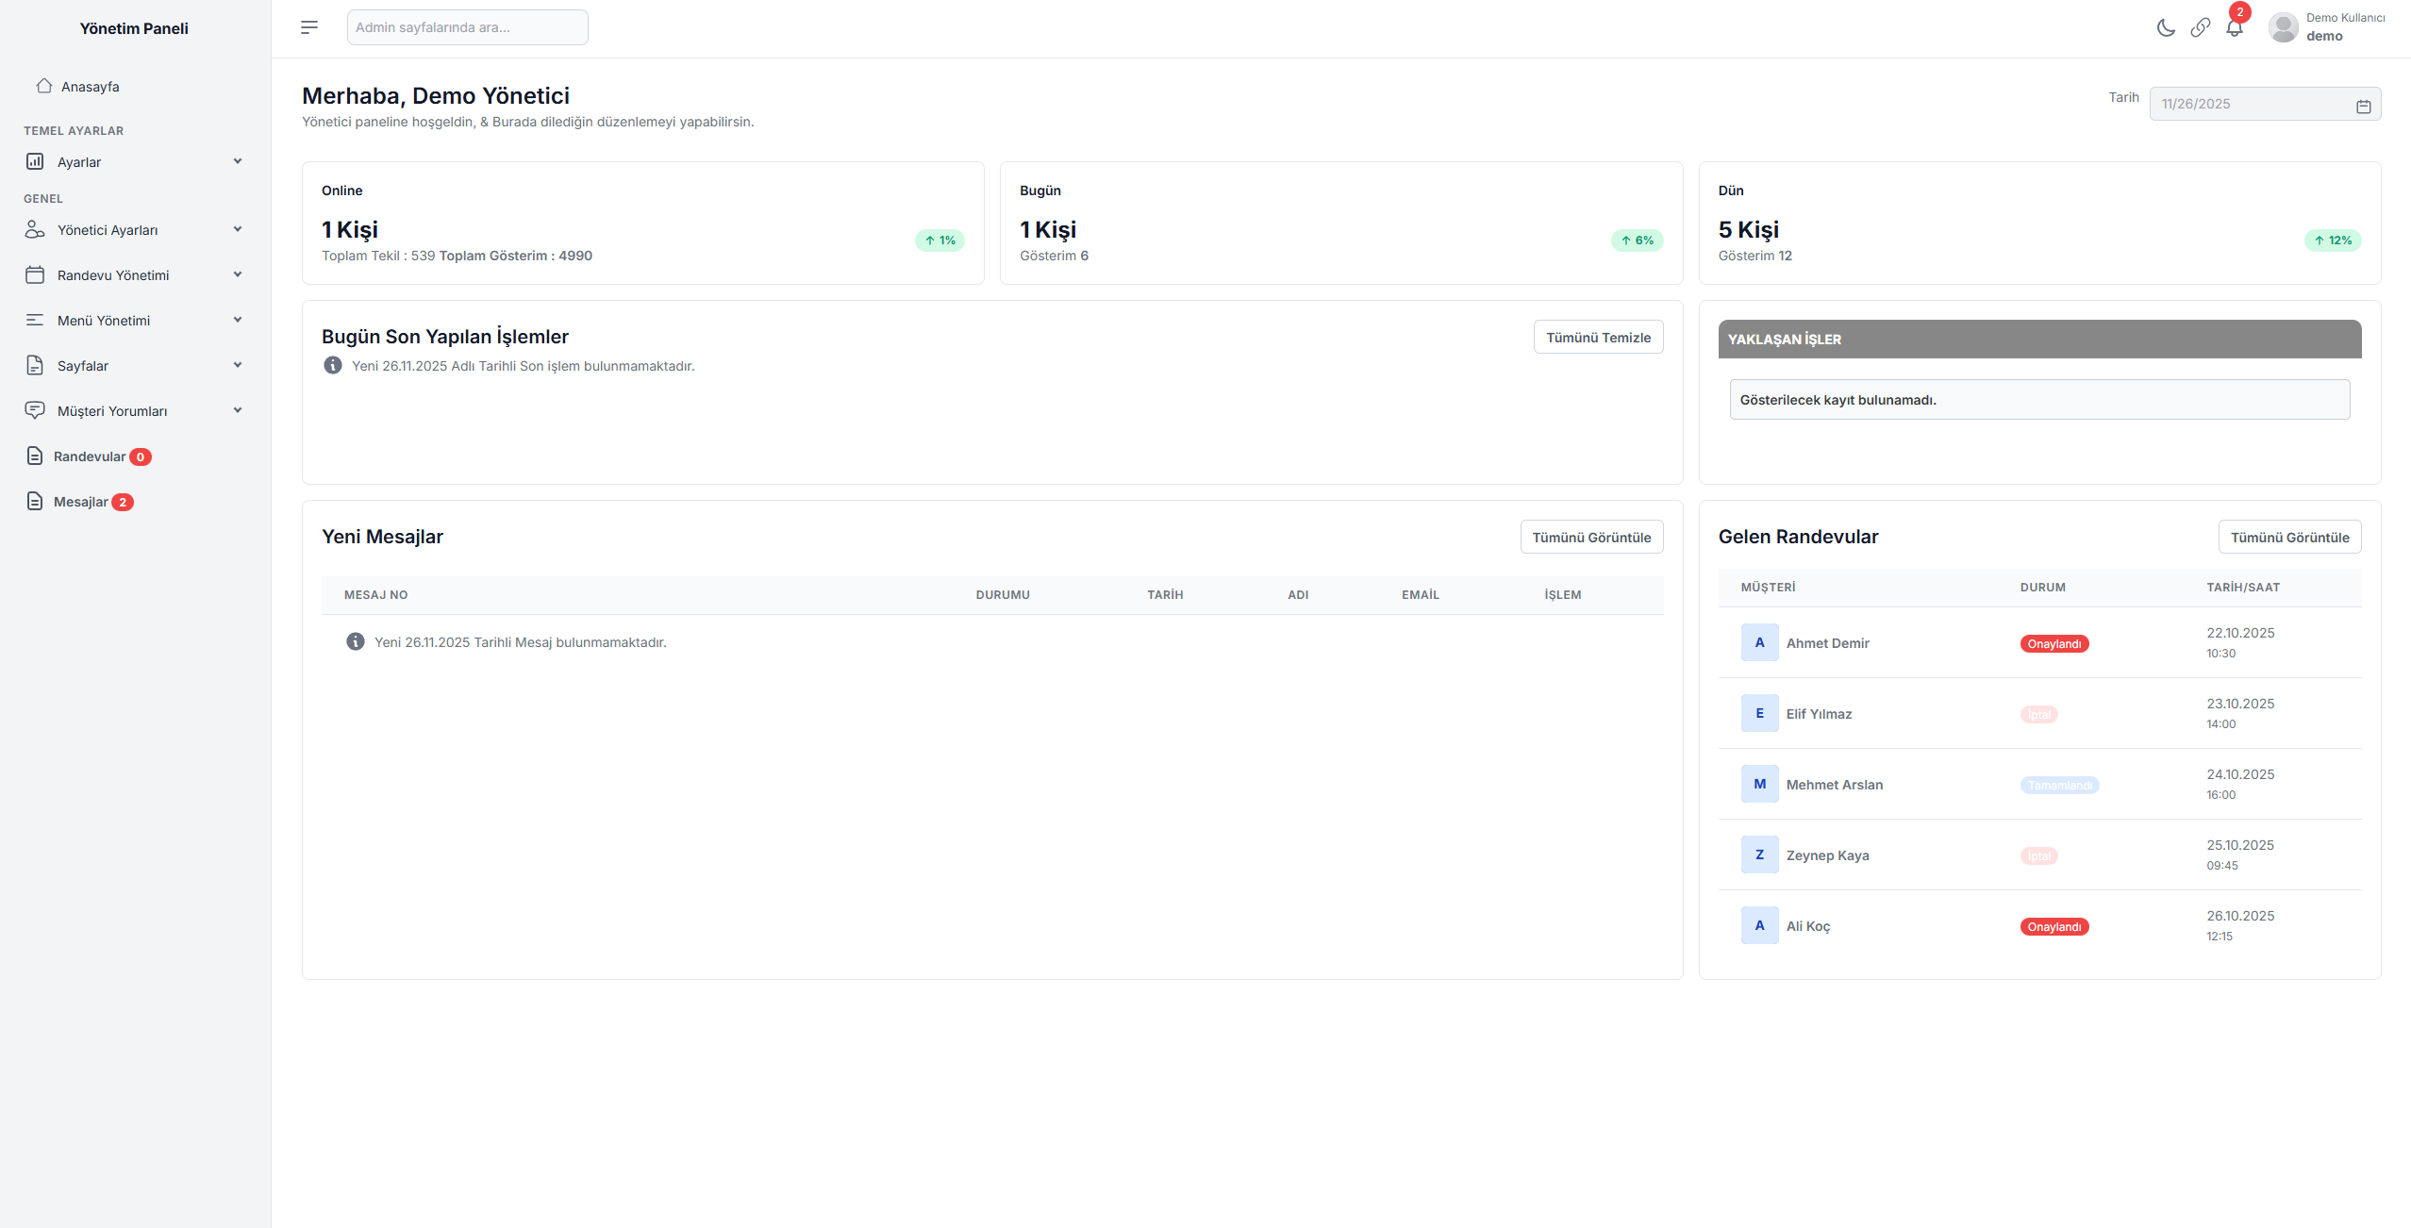Click Ahmet Demir's Onaylandı status badge
Viewport: 2411px width, 1228px height.
coord(2054,643)
